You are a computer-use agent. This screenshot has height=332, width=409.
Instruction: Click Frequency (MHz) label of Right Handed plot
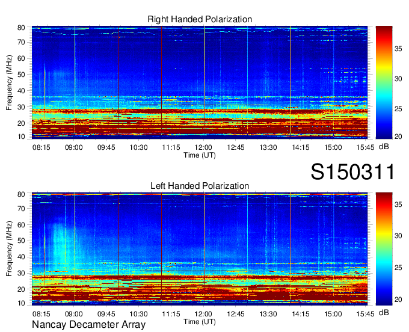(9, 82)
